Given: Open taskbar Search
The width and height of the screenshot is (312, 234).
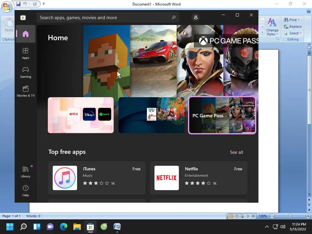Looking at the screenshot, I should click(23, 227).
